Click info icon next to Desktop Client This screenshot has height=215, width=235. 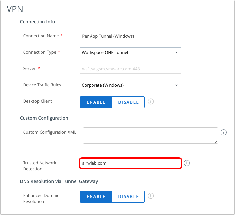click(151, 102)
